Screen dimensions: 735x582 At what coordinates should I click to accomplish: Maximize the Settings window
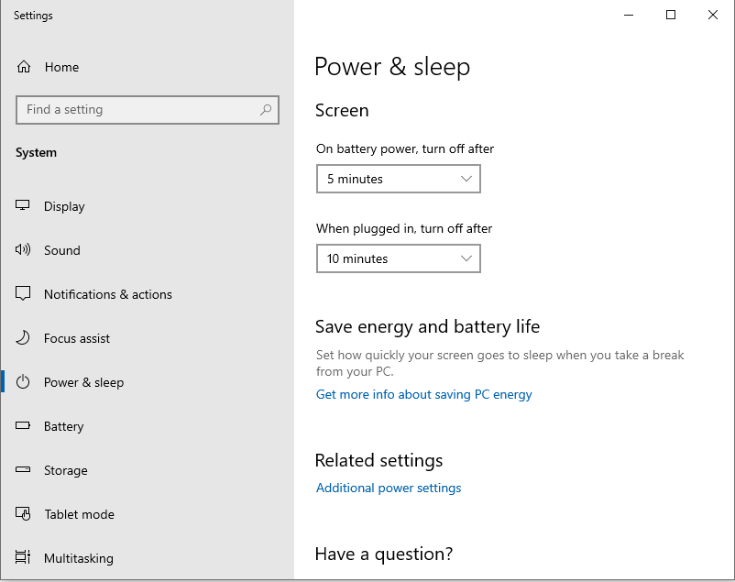point(671,15)
